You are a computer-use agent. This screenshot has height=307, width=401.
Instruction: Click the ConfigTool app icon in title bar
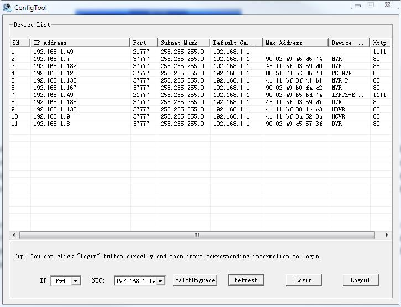(x=7, y=7)
